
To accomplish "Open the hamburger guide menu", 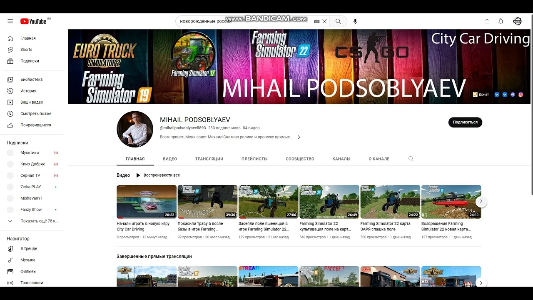I will tap(10, 21).
